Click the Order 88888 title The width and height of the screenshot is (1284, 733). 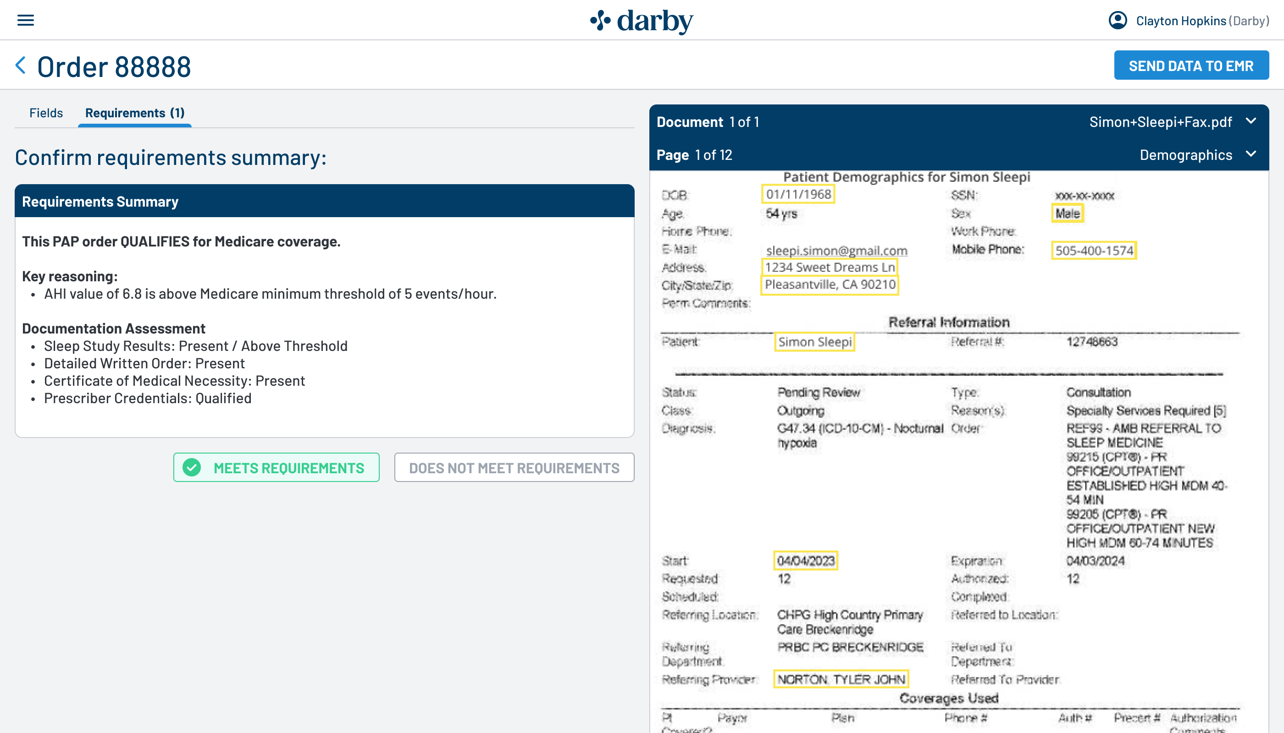[x=114, y=66]
